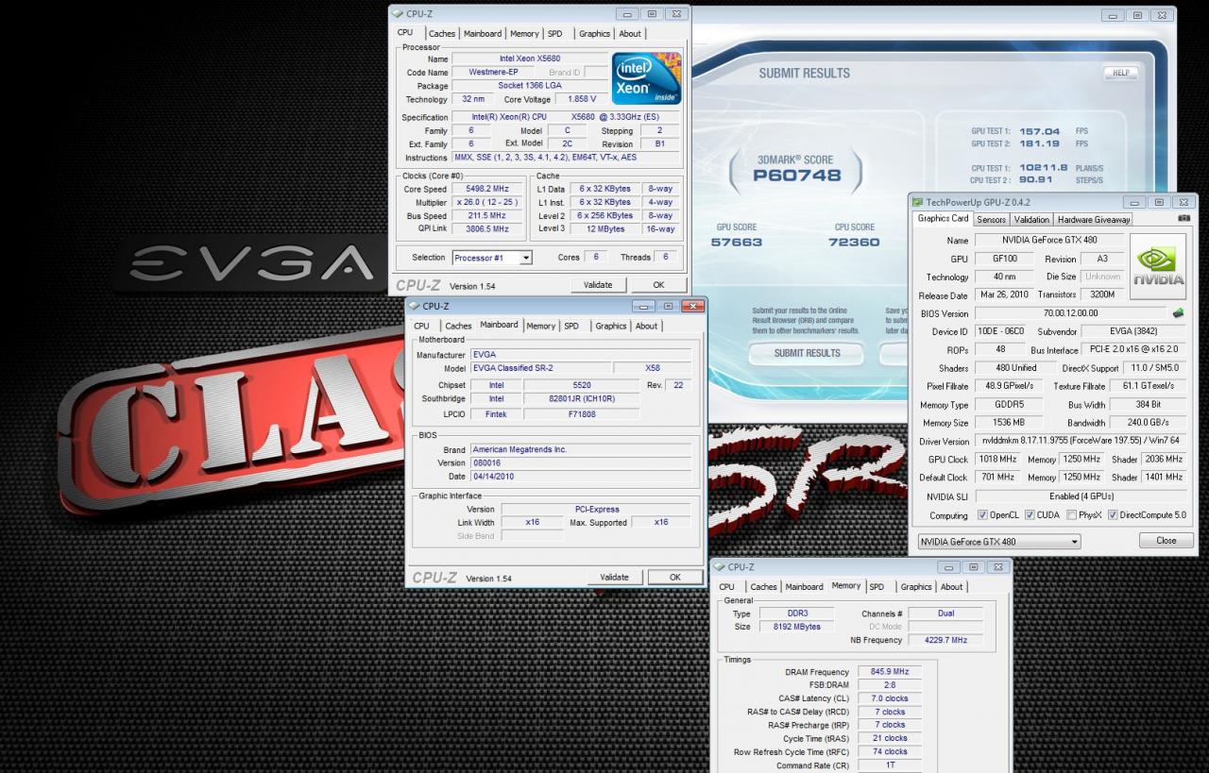Click Validate in the top CPU-Z window

[598, 285]
